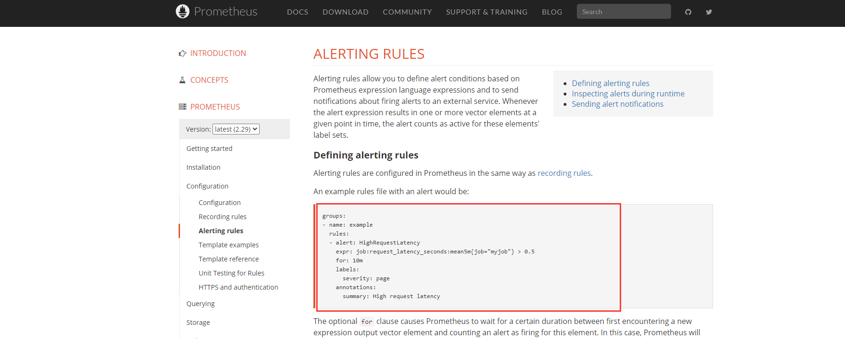Click the 'expr:' line in code block
The image size is (845, 339).
435,252
